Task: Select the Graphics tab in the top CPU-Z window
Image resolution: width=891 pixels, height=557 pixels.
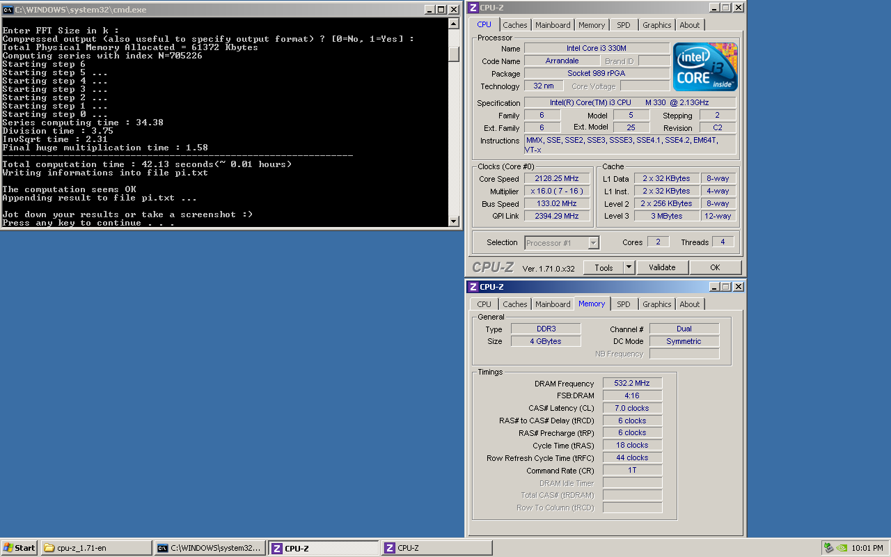Action: (657, 25)
